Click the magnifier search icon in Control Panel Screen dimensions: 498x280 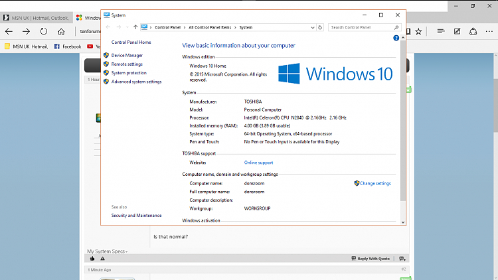pyautogui.click(x=396, y=28)
